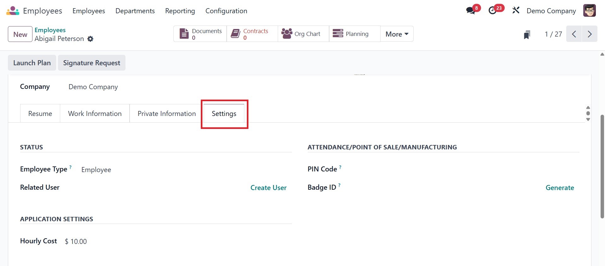The width and height of the screenshot is (605, 266).
Task: Go to the previous employee record
Action: 574,34
